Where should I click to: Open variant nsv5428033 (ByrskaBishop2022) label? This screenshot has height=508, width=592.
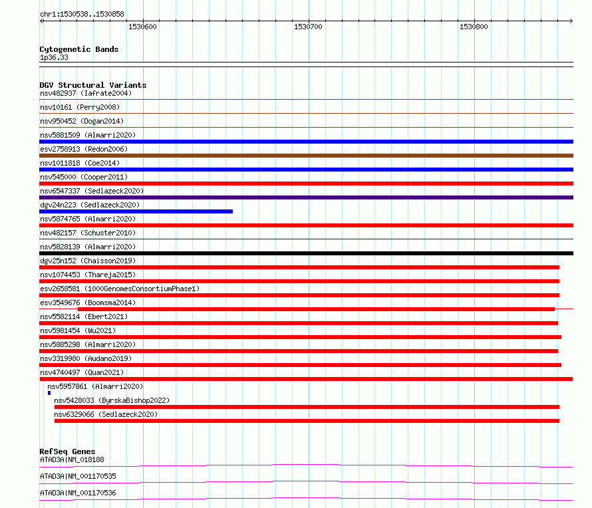pos(112,400)
